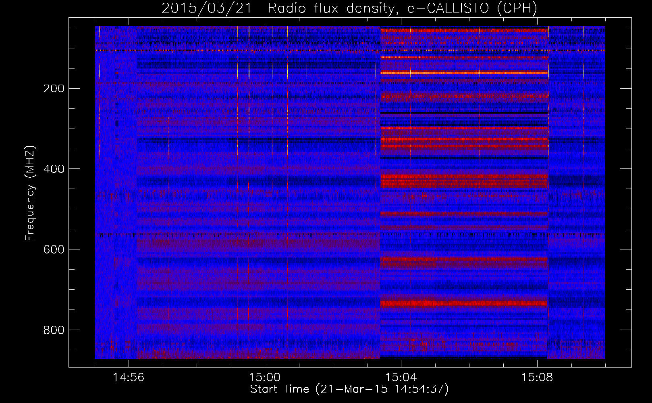Click the 200 frequency tick label

tap(54, 89)
